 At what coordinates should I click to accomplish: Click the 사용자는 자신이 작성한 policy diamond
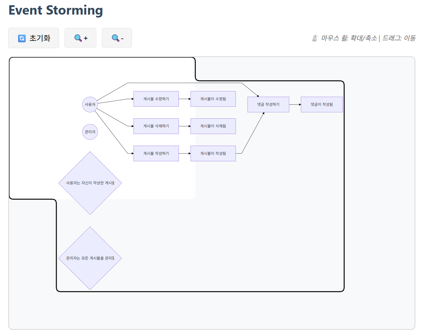click(90, 183)
